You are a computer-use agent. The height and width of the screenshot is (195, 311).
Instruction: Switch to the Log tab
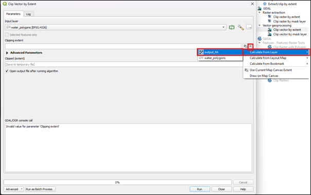(x=28, y=14)
